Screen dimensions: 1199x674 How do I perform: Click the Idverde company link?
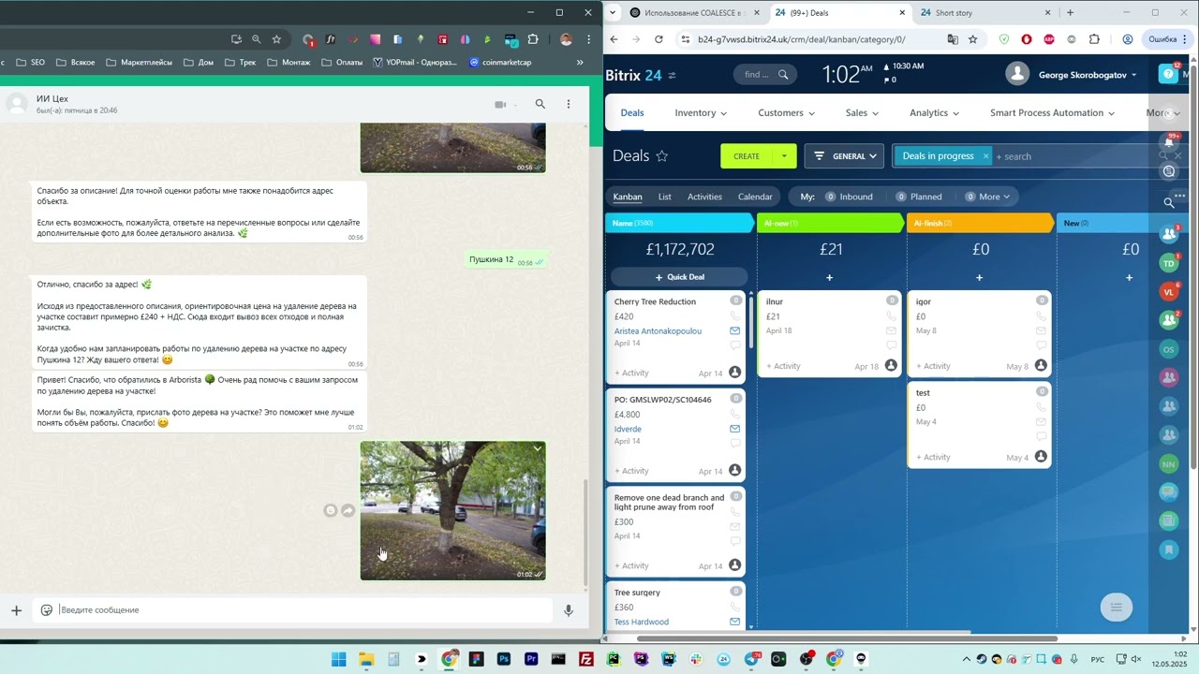click(628, 429)
